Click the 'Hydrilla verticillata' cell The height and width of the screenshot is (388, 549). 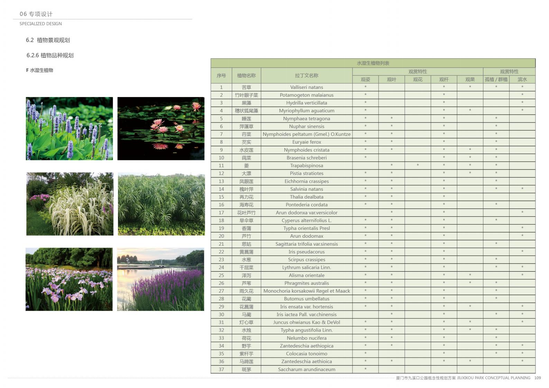[x=306, y=103]
